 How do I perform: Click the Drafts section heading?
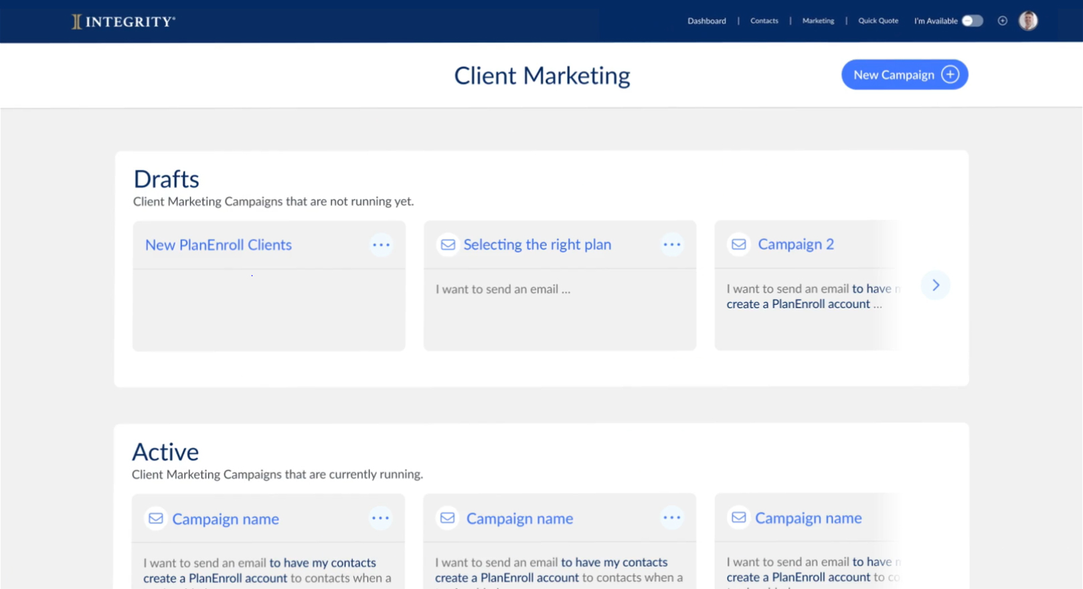tap(166, 179)
